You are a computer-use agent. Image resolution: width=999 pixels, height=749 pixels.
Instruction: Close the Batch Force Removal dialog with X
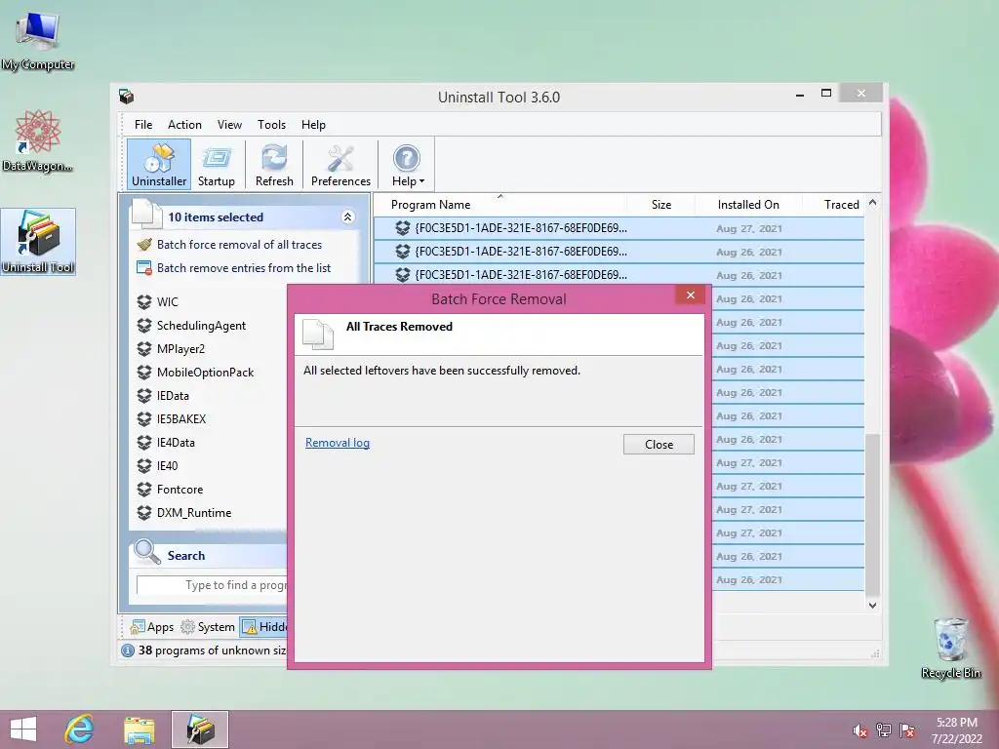click(x=691, y=295)
